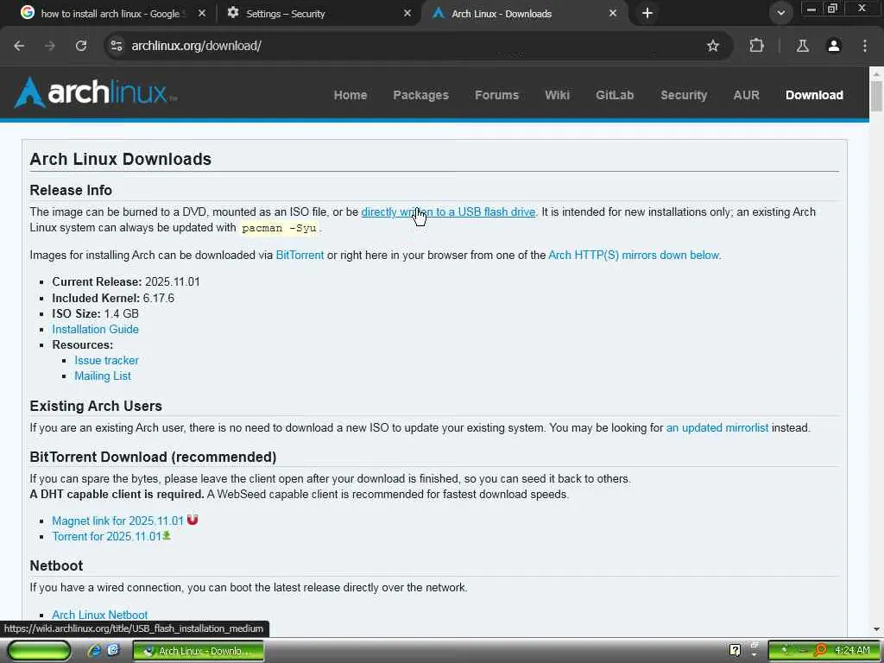Open Security in the site navigation
Image resolution: width=884 pixels, height=663 pixels.
point(684,95)
